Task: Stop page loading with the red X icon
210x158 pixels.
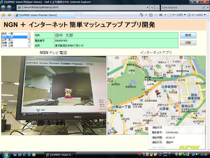Action: click(x=157, y=8)
